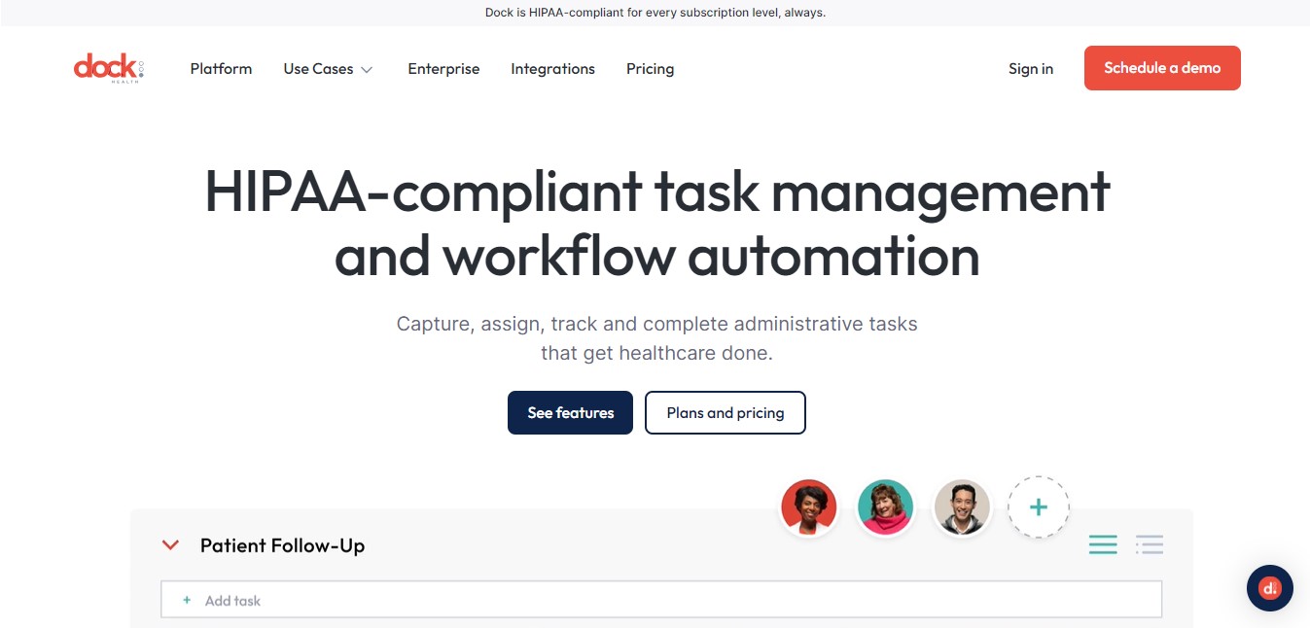Go to the Enterprise page
This screenshot has height=628, width=1310.
[x=443, y=69]
